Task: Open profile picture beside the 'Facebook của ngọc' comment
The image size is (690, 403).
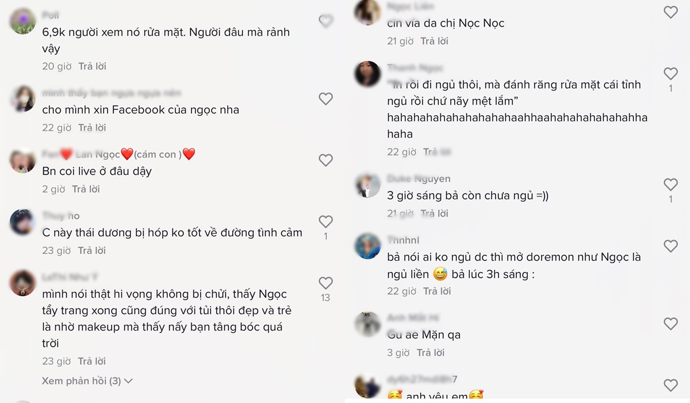Action: click(23, 98)
